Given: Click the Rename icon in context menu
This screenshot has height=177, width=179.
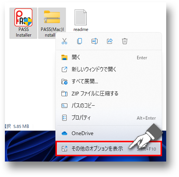Looking at the screenshot, I should pos(95,41).
